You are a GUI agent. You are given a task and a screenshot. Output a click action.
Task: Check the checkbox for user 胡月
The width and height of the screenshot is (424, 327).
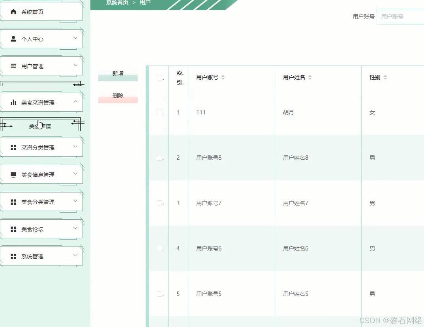[x=159, y=112]
